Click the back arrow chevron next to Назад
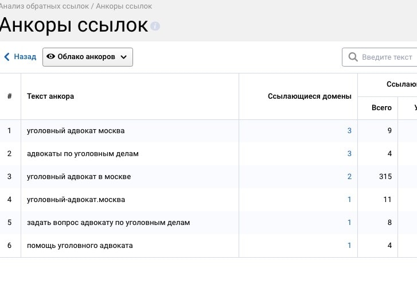Image resolution: width=417 pixels, height=291 pixels. (7, 57)
